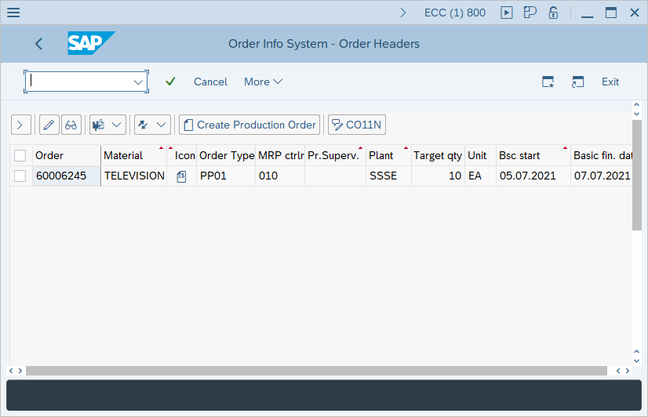Image resolution: width=648 pixels, height=417 pixels.
Task: Click the vertical scrollbar thumb
Action: pos(636,175)
